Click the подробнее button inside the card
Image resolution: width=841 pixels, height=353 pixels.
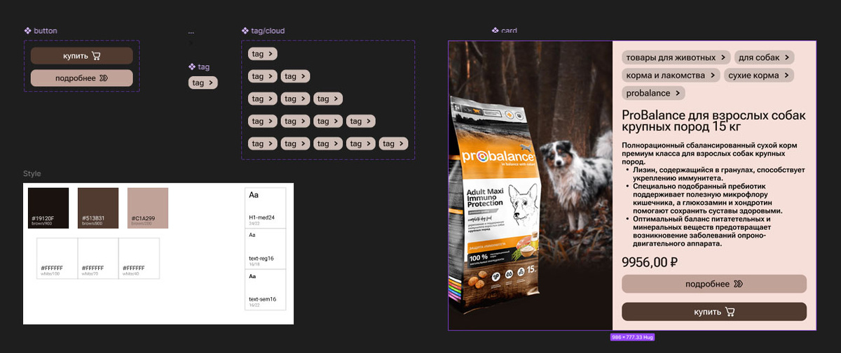point(714,284)
